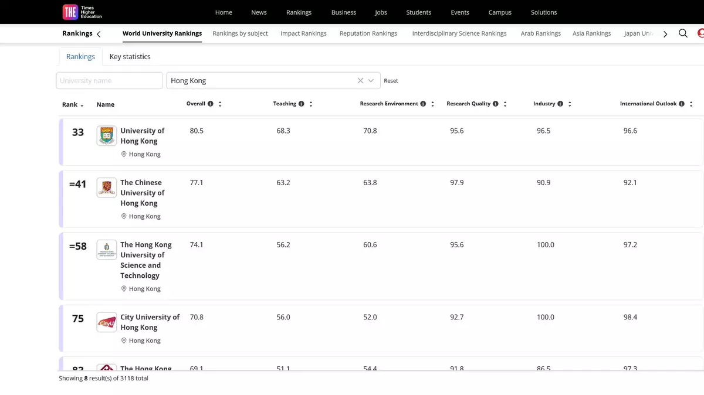Sort by Industry score arrows
Screen dimensions: 704x395
(x=570, y=104)
